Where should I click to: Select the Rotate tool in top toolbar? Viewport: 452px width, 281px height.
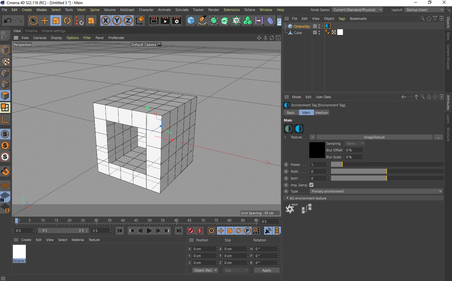coord(67,21)
